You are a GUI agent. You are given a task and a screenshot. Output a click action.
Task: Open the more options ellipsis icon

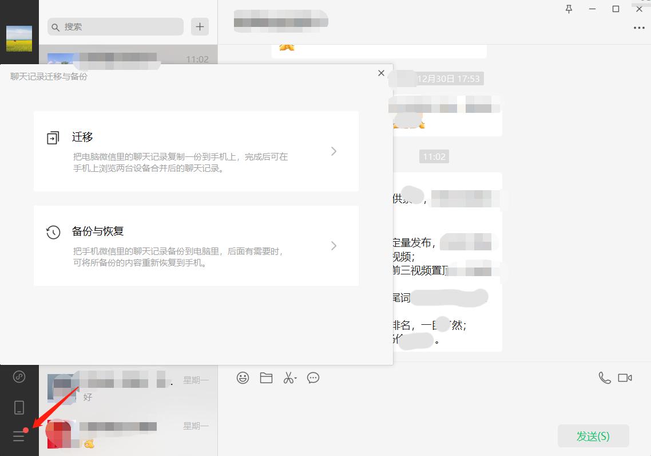point(640,28)
